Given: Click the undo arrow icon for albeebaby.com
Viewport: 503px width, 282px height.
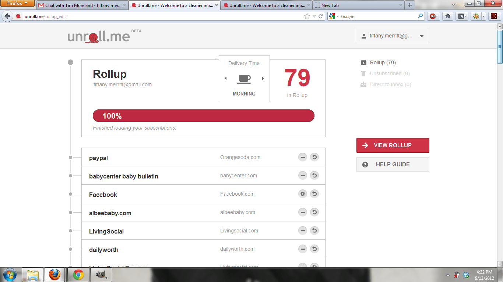Looking at the screenshot, I should [x=314, y=212].
